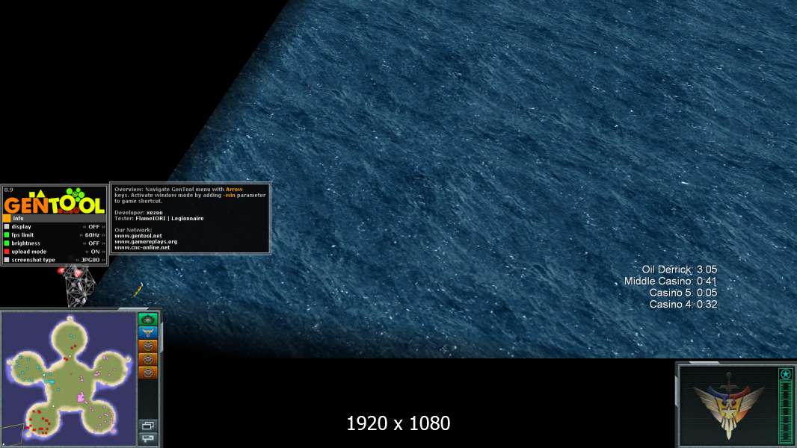The width and height of the screenshot is (797, 448).
Task: Click left arrow of screenshot type
Action: click(x=78, y=260)
